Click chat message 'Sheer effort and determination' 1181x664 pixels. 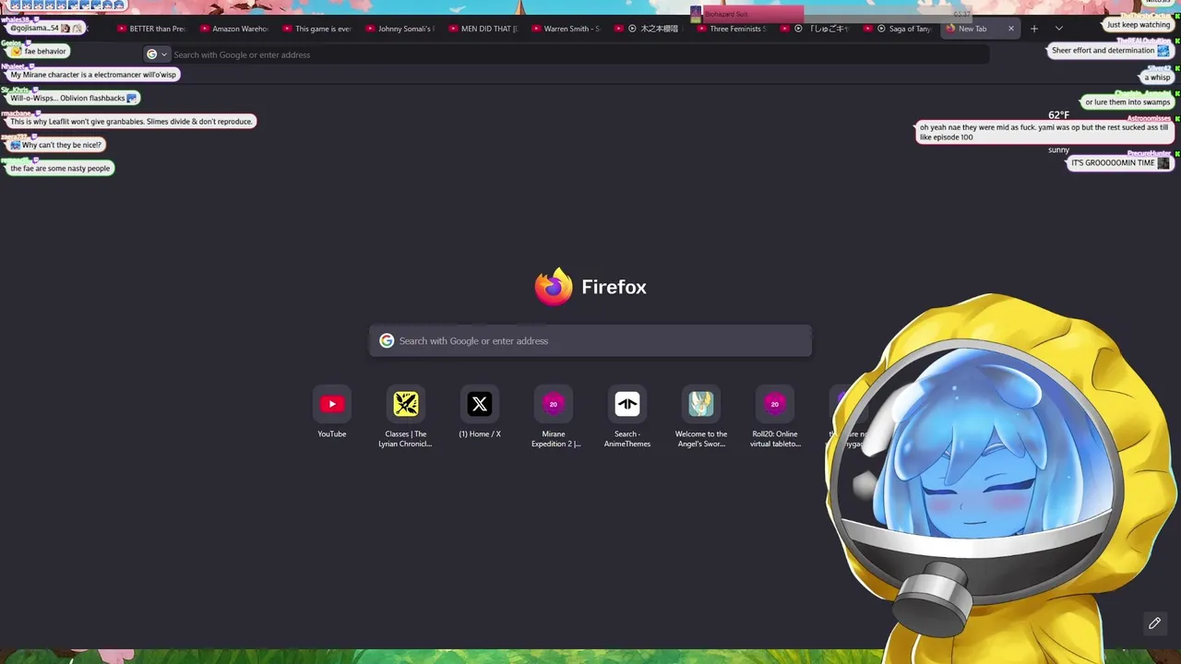click(x=1110, y=51)
